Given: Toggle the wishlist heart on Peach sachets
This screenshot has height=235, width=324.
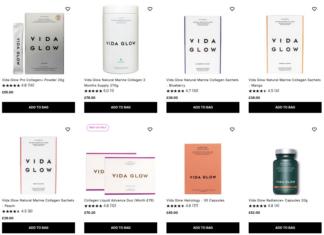Looking at the screenshot, I should tap(68, 129).
